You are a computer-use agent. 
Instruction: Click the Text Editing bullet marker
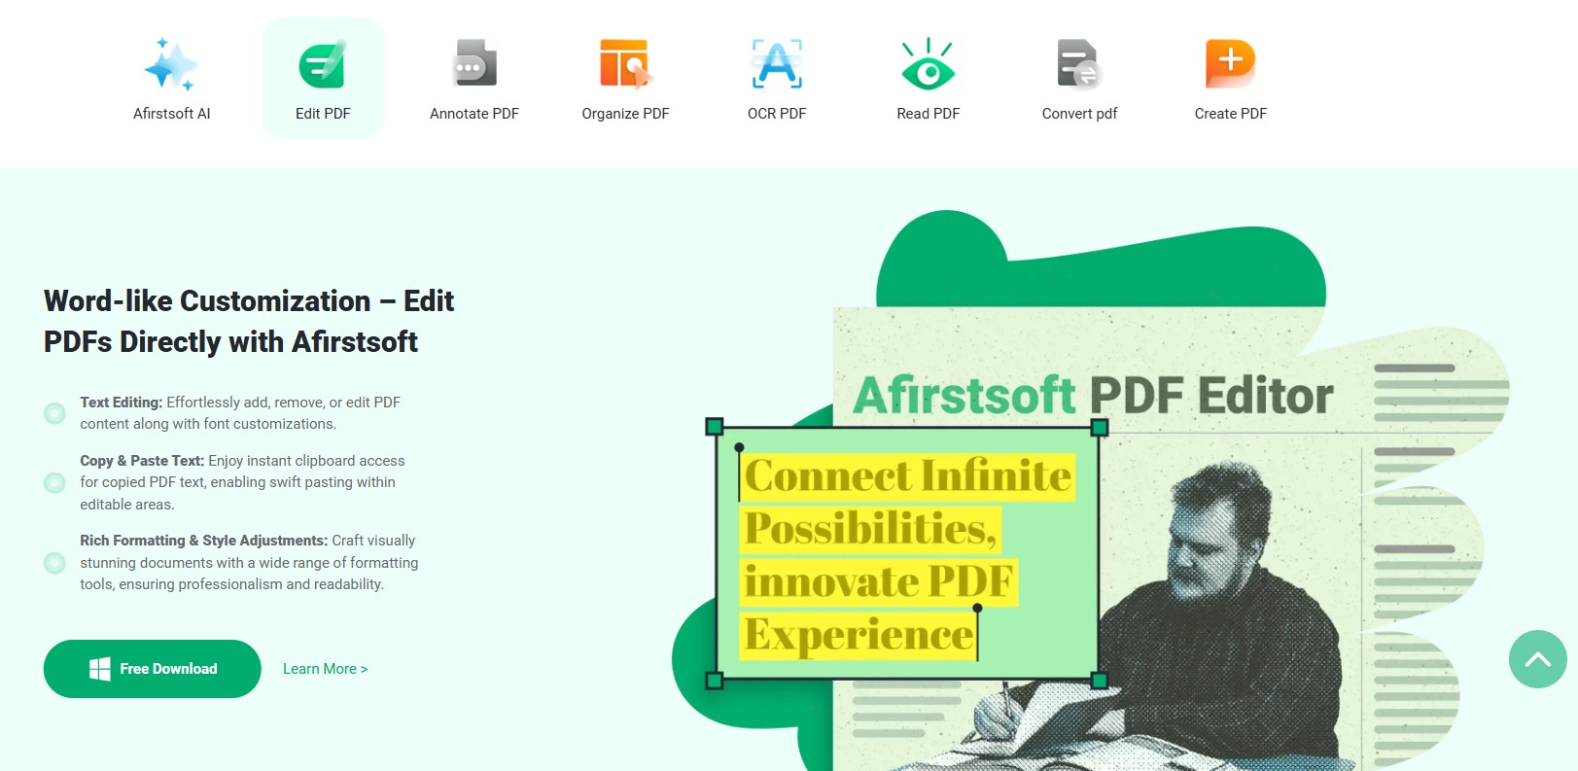point(54,413)
